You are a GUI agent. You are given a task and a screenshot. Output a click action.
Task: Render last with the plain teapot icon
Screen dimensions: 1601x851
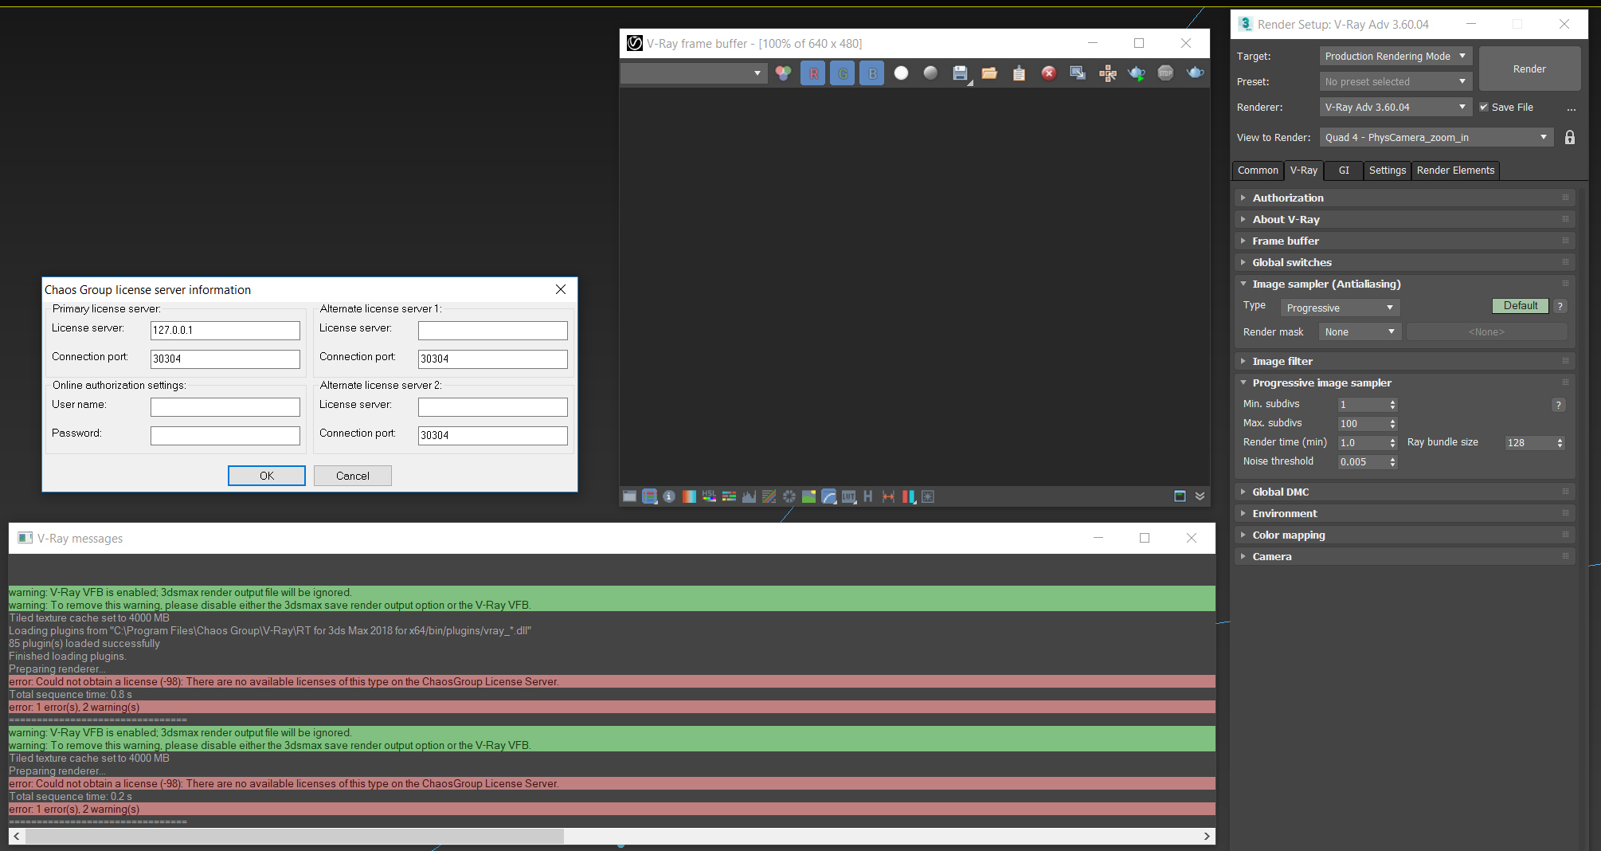[1195, 73]
